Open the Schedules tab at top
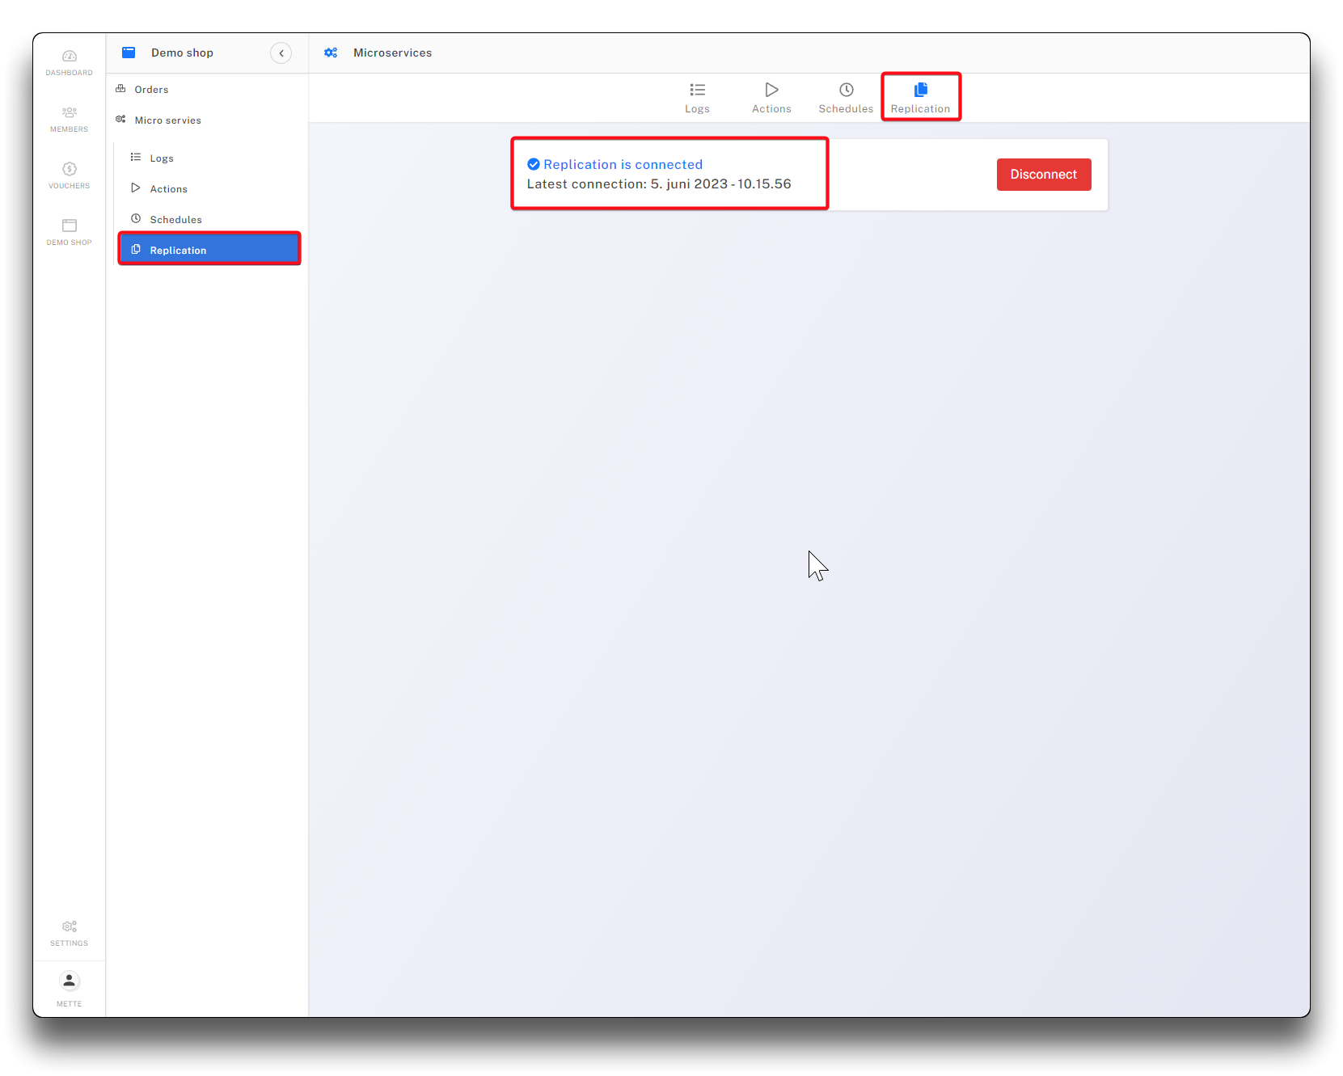The image size is (1343, 1076). tap(846, 98)
